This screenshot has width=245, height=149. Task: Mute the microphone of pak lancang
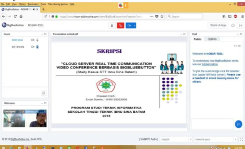point(37,47)
